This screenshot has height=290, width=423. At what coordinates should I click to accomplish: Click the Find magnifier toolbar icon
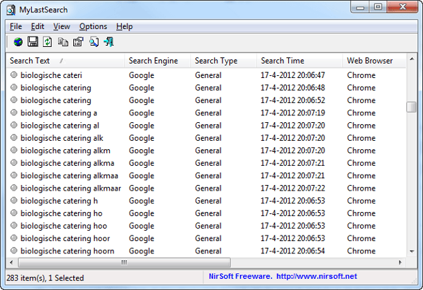pyautogui.click(x=93, y=43)
